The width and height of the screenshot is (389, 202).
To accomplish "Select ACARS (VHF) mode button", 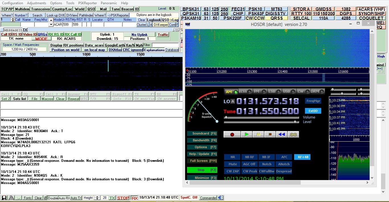I will (x=371, y=9).
